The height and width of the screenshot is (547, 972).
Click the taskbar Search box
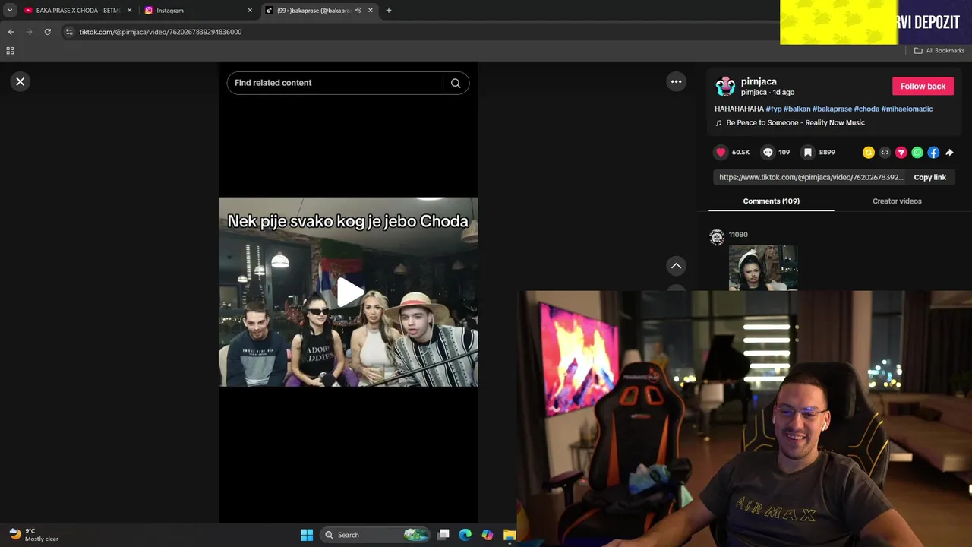[375, 535]
